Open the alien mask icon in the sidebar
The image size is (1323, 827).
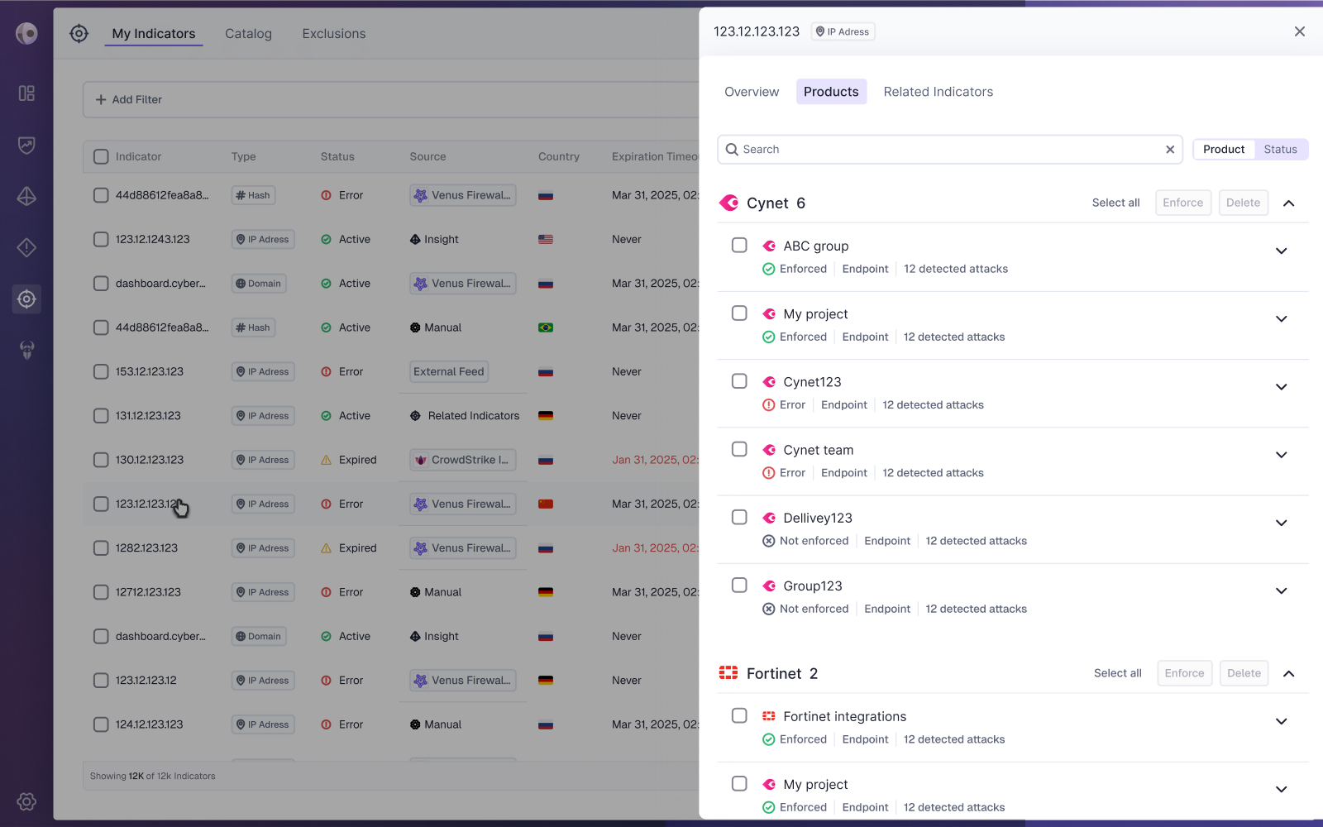26,350
